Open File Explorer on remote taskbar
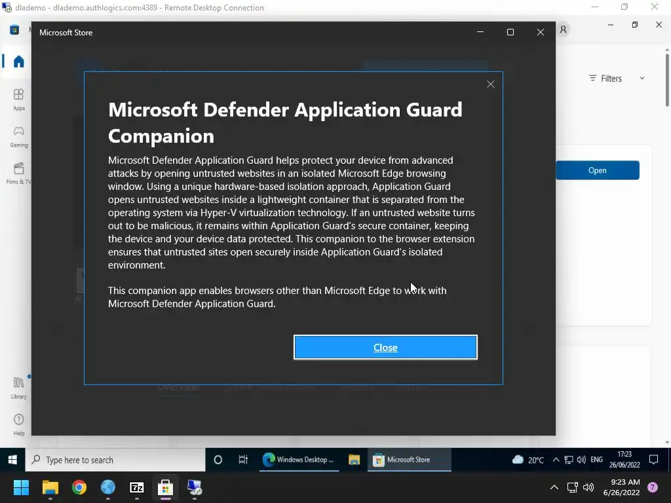Viewport: 671px width, 503px height. click(x=354, y=460)
